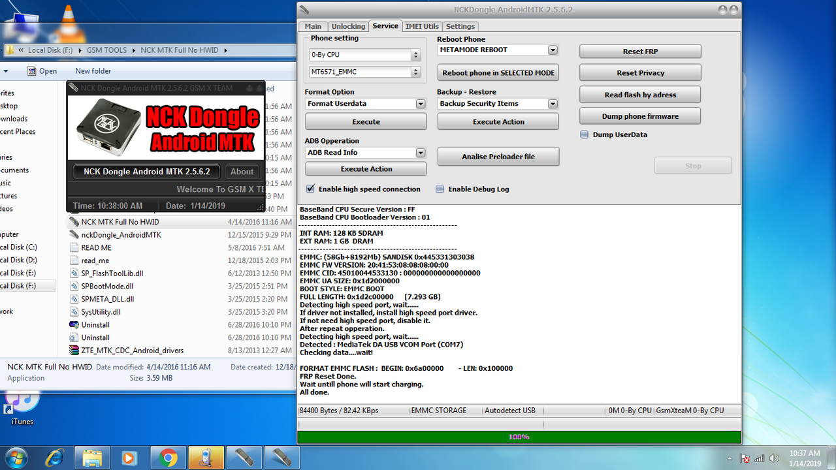This screenshot has height=470, width=836.
Task: Click the NCK MTK Full No HWID file icon
Action: 74,222
